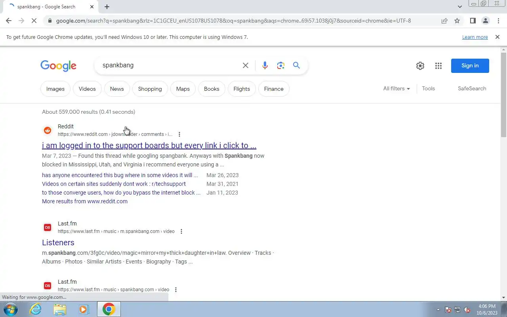This screenshot has height=317, width=507.
Task: Filter results by Finance
Action: point(274,89)
